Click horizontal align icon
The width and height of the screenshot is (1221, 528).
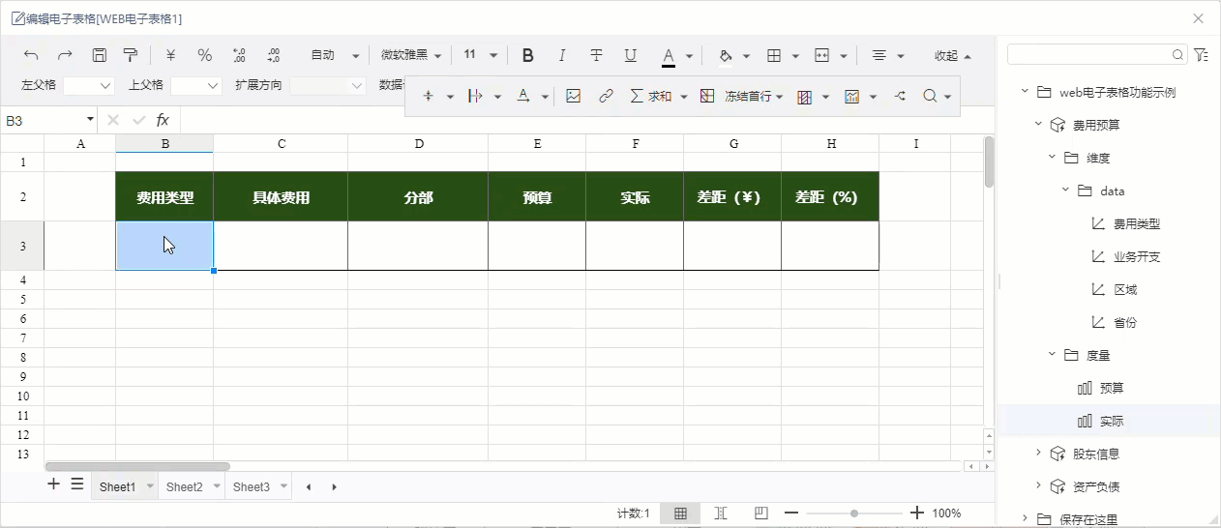pyautogui.click(x=879, y=55)
